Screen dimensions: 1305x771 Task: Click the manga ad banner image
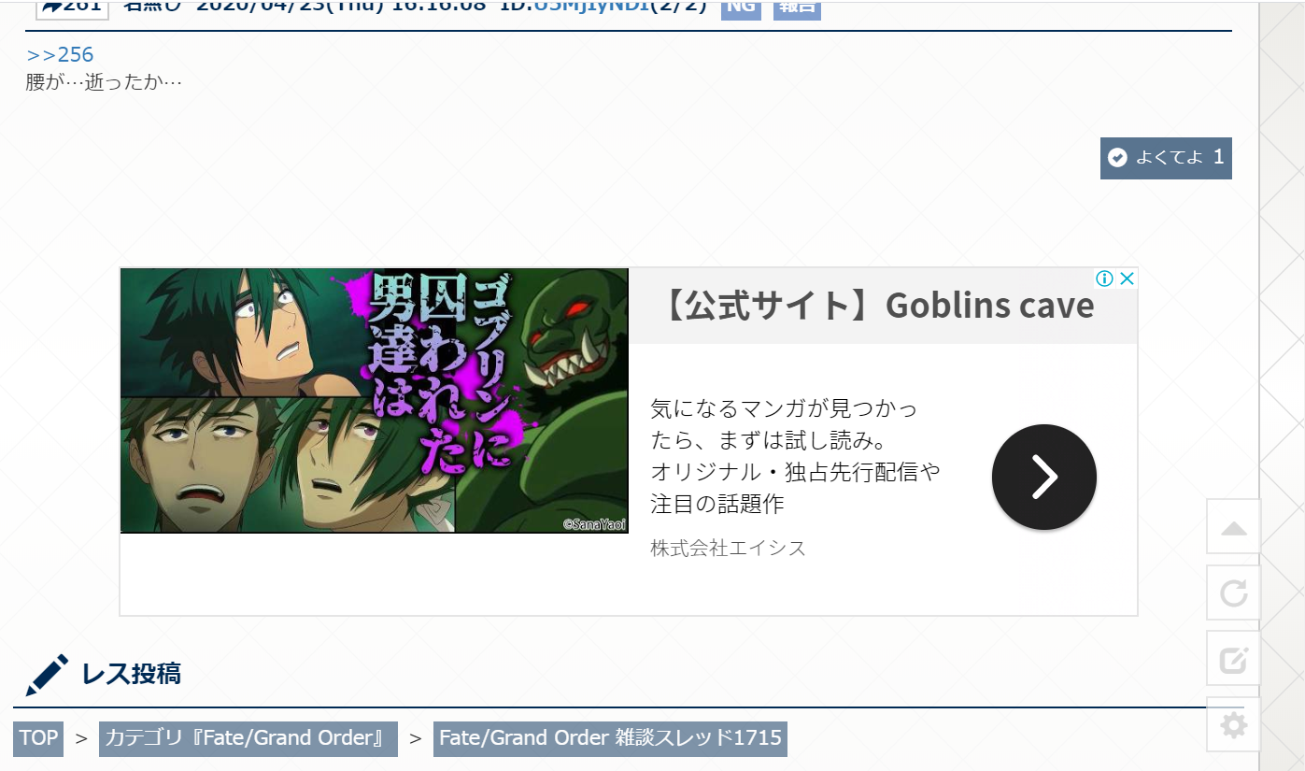(x=374, y=400)
